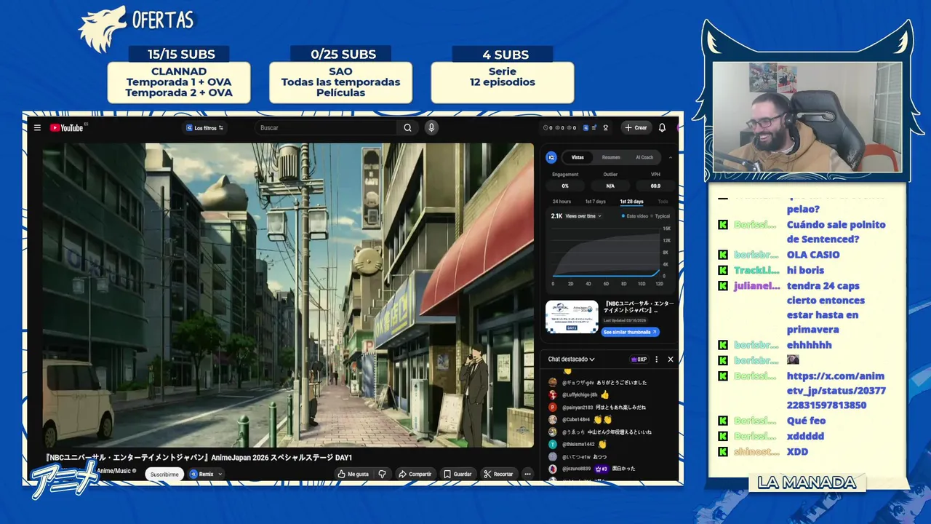931x524 pixels.
Task: Open YouTube notifications bell
Action: click(x=662, y=128)
